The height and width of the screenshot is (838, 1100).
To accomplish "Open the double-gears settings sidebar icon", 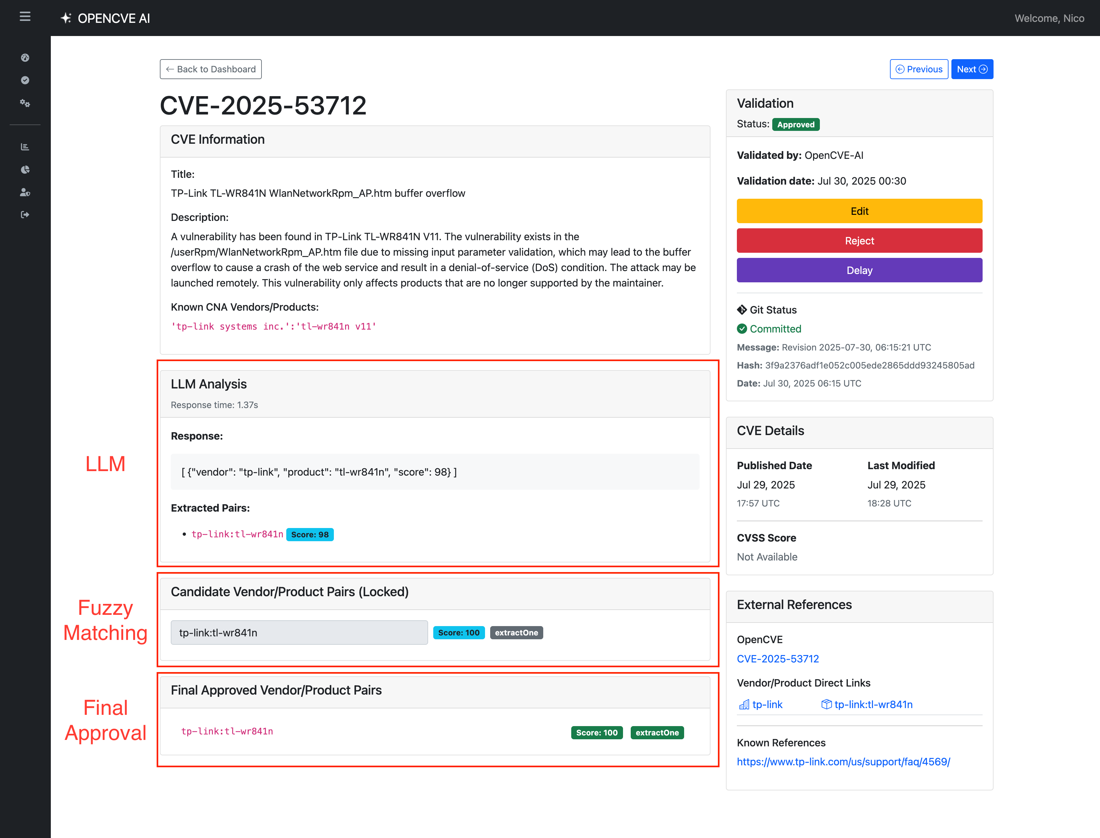I will pos(25,103).
